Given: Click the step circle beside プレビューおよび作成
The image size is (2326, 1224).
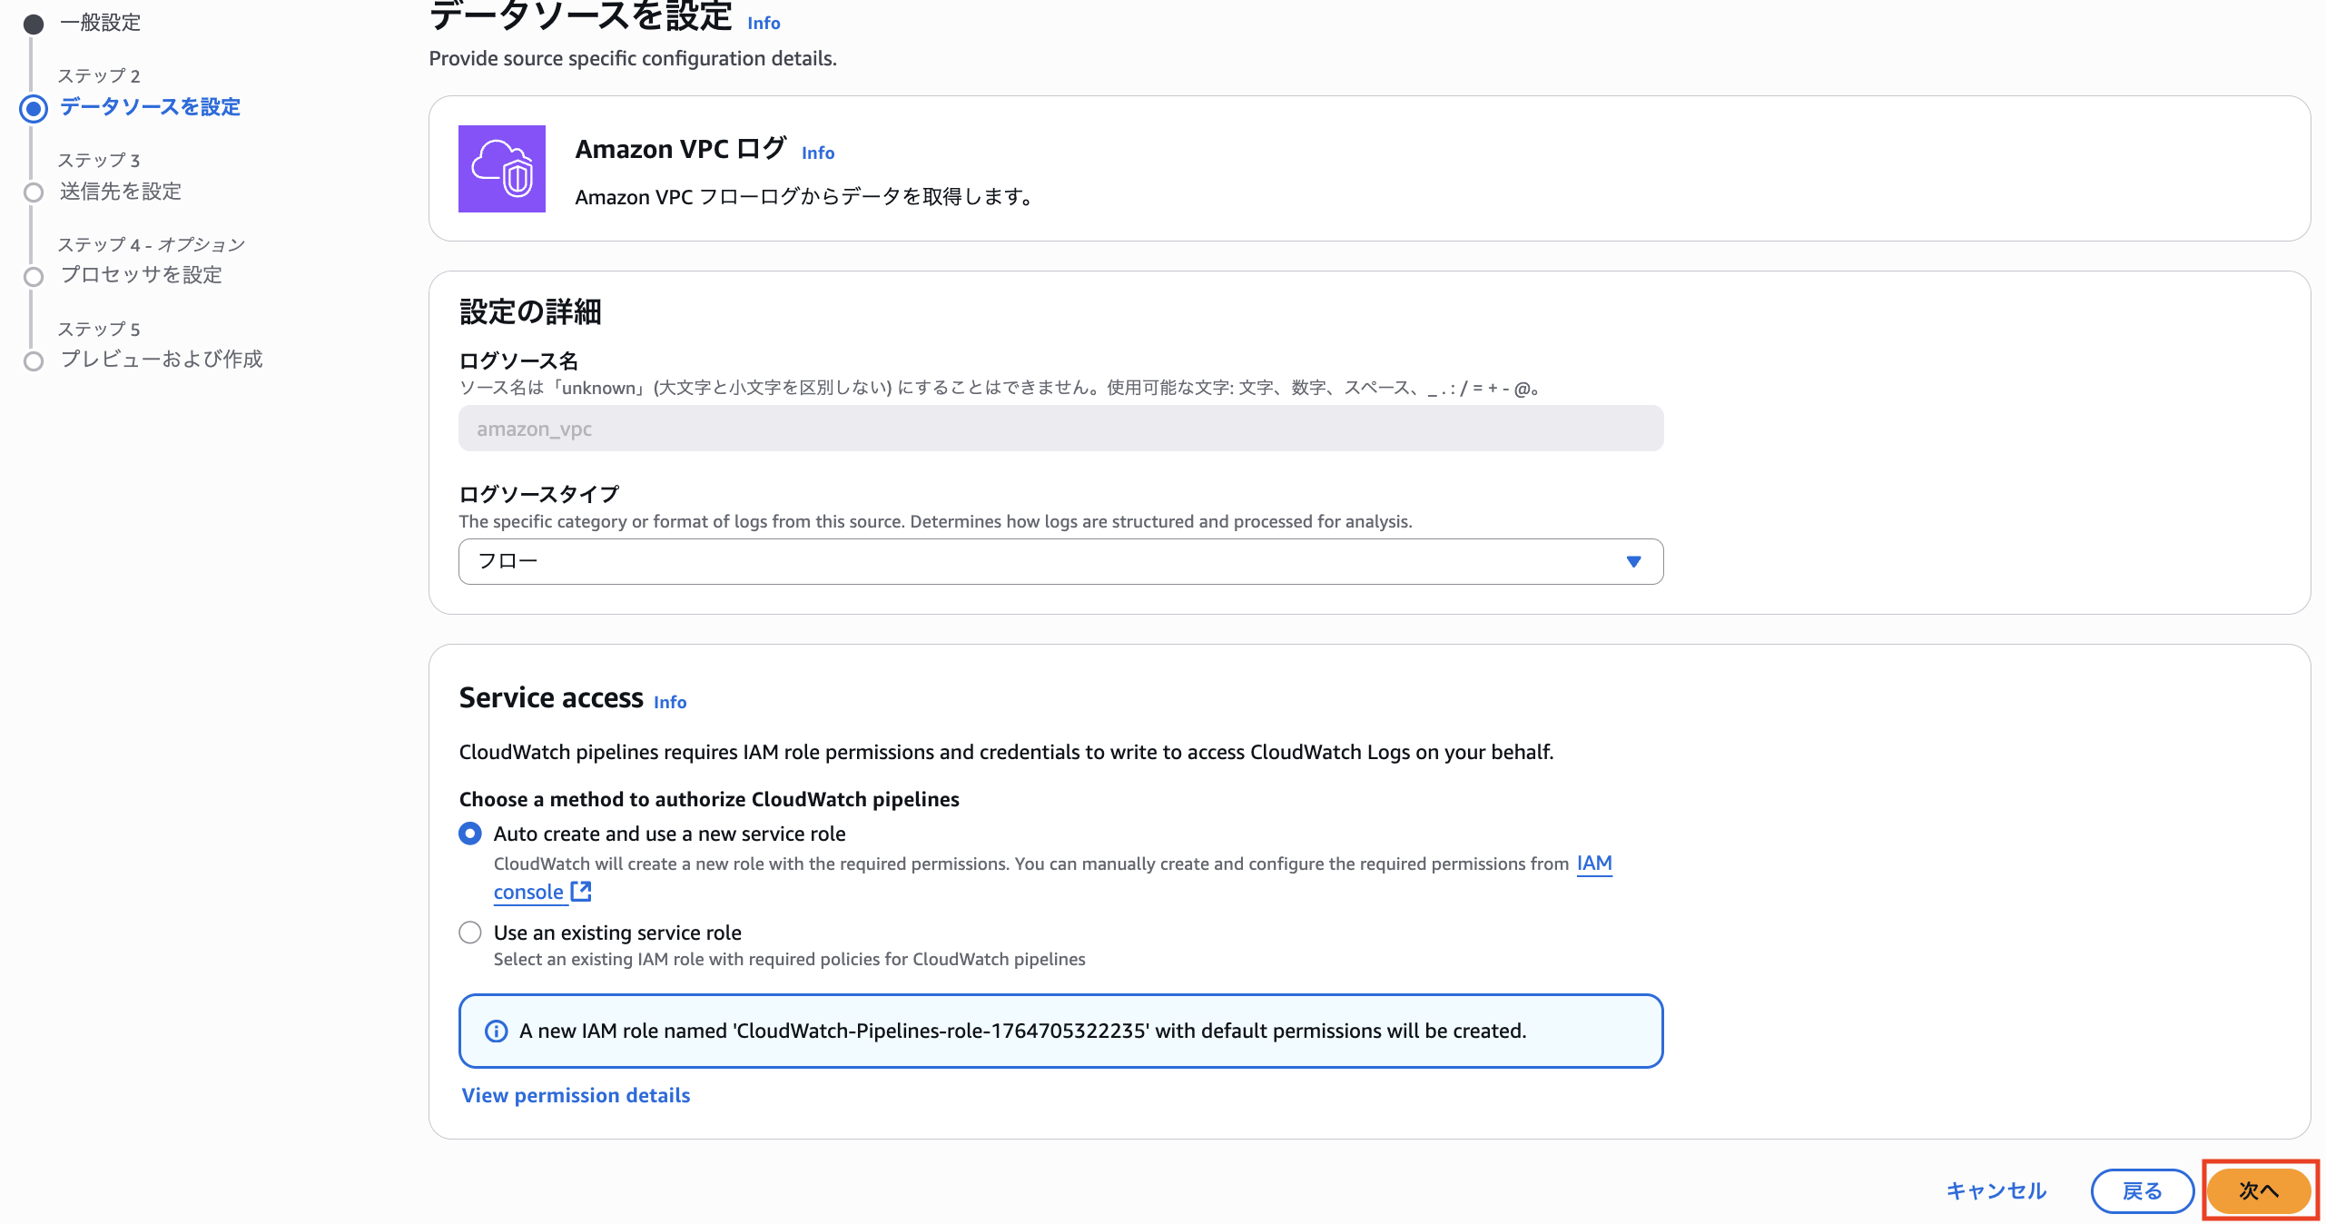Looking at the screenshot, I should click(34, 361).
